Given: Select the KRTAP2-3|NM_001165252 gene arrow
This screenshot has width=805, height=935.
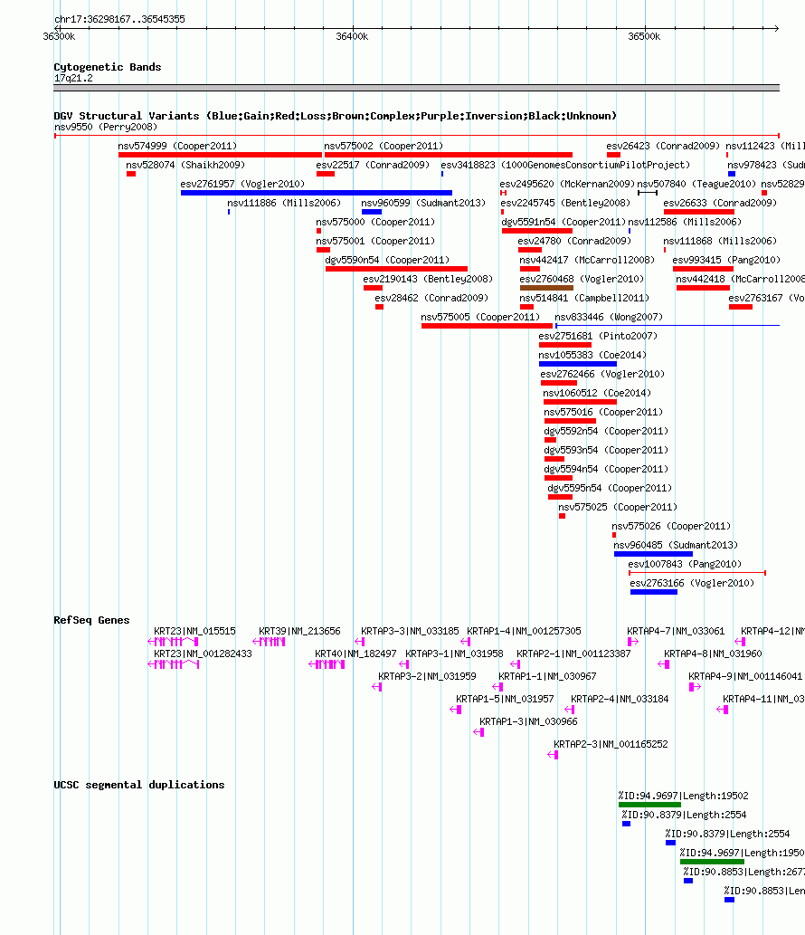Looking at the screenshot, I should (553, 756).
